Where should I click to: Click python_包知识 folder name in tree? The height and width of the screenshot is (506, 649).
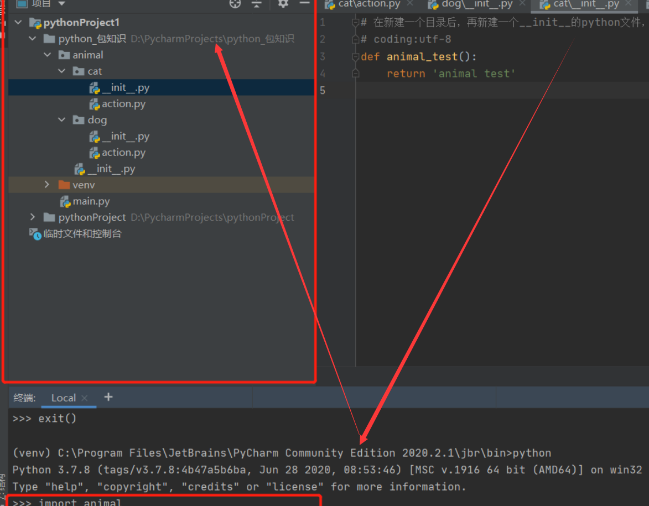pos(92,39)
